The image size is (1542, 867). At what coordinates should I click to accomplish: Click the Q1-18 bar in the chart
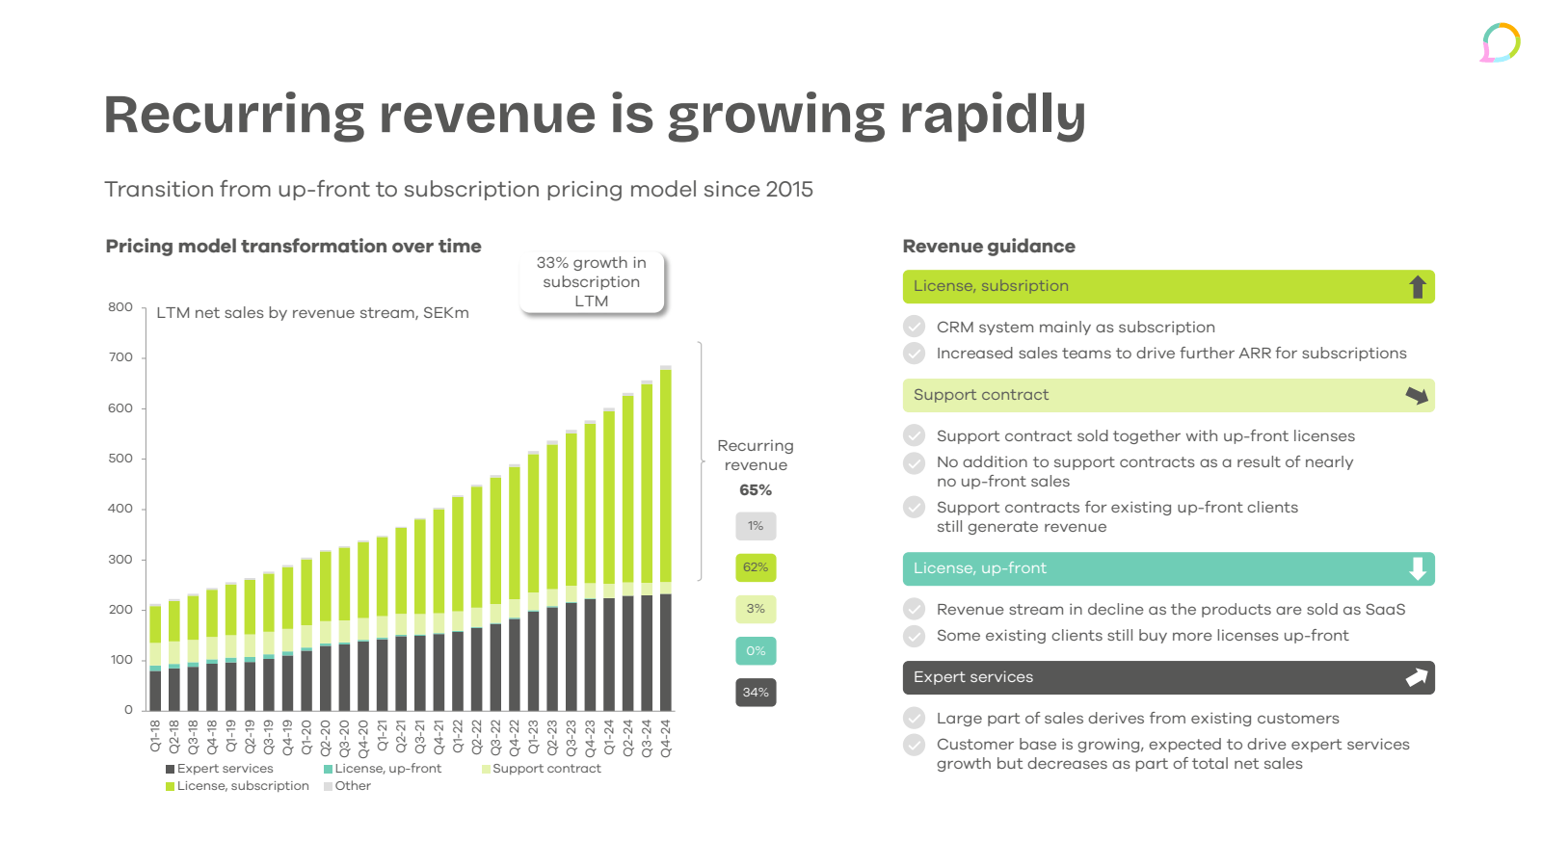click(155, 658)
